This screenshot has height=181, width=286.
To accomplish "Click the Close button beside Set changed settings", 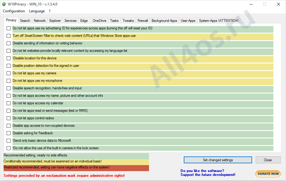I will tap(268, 160).
